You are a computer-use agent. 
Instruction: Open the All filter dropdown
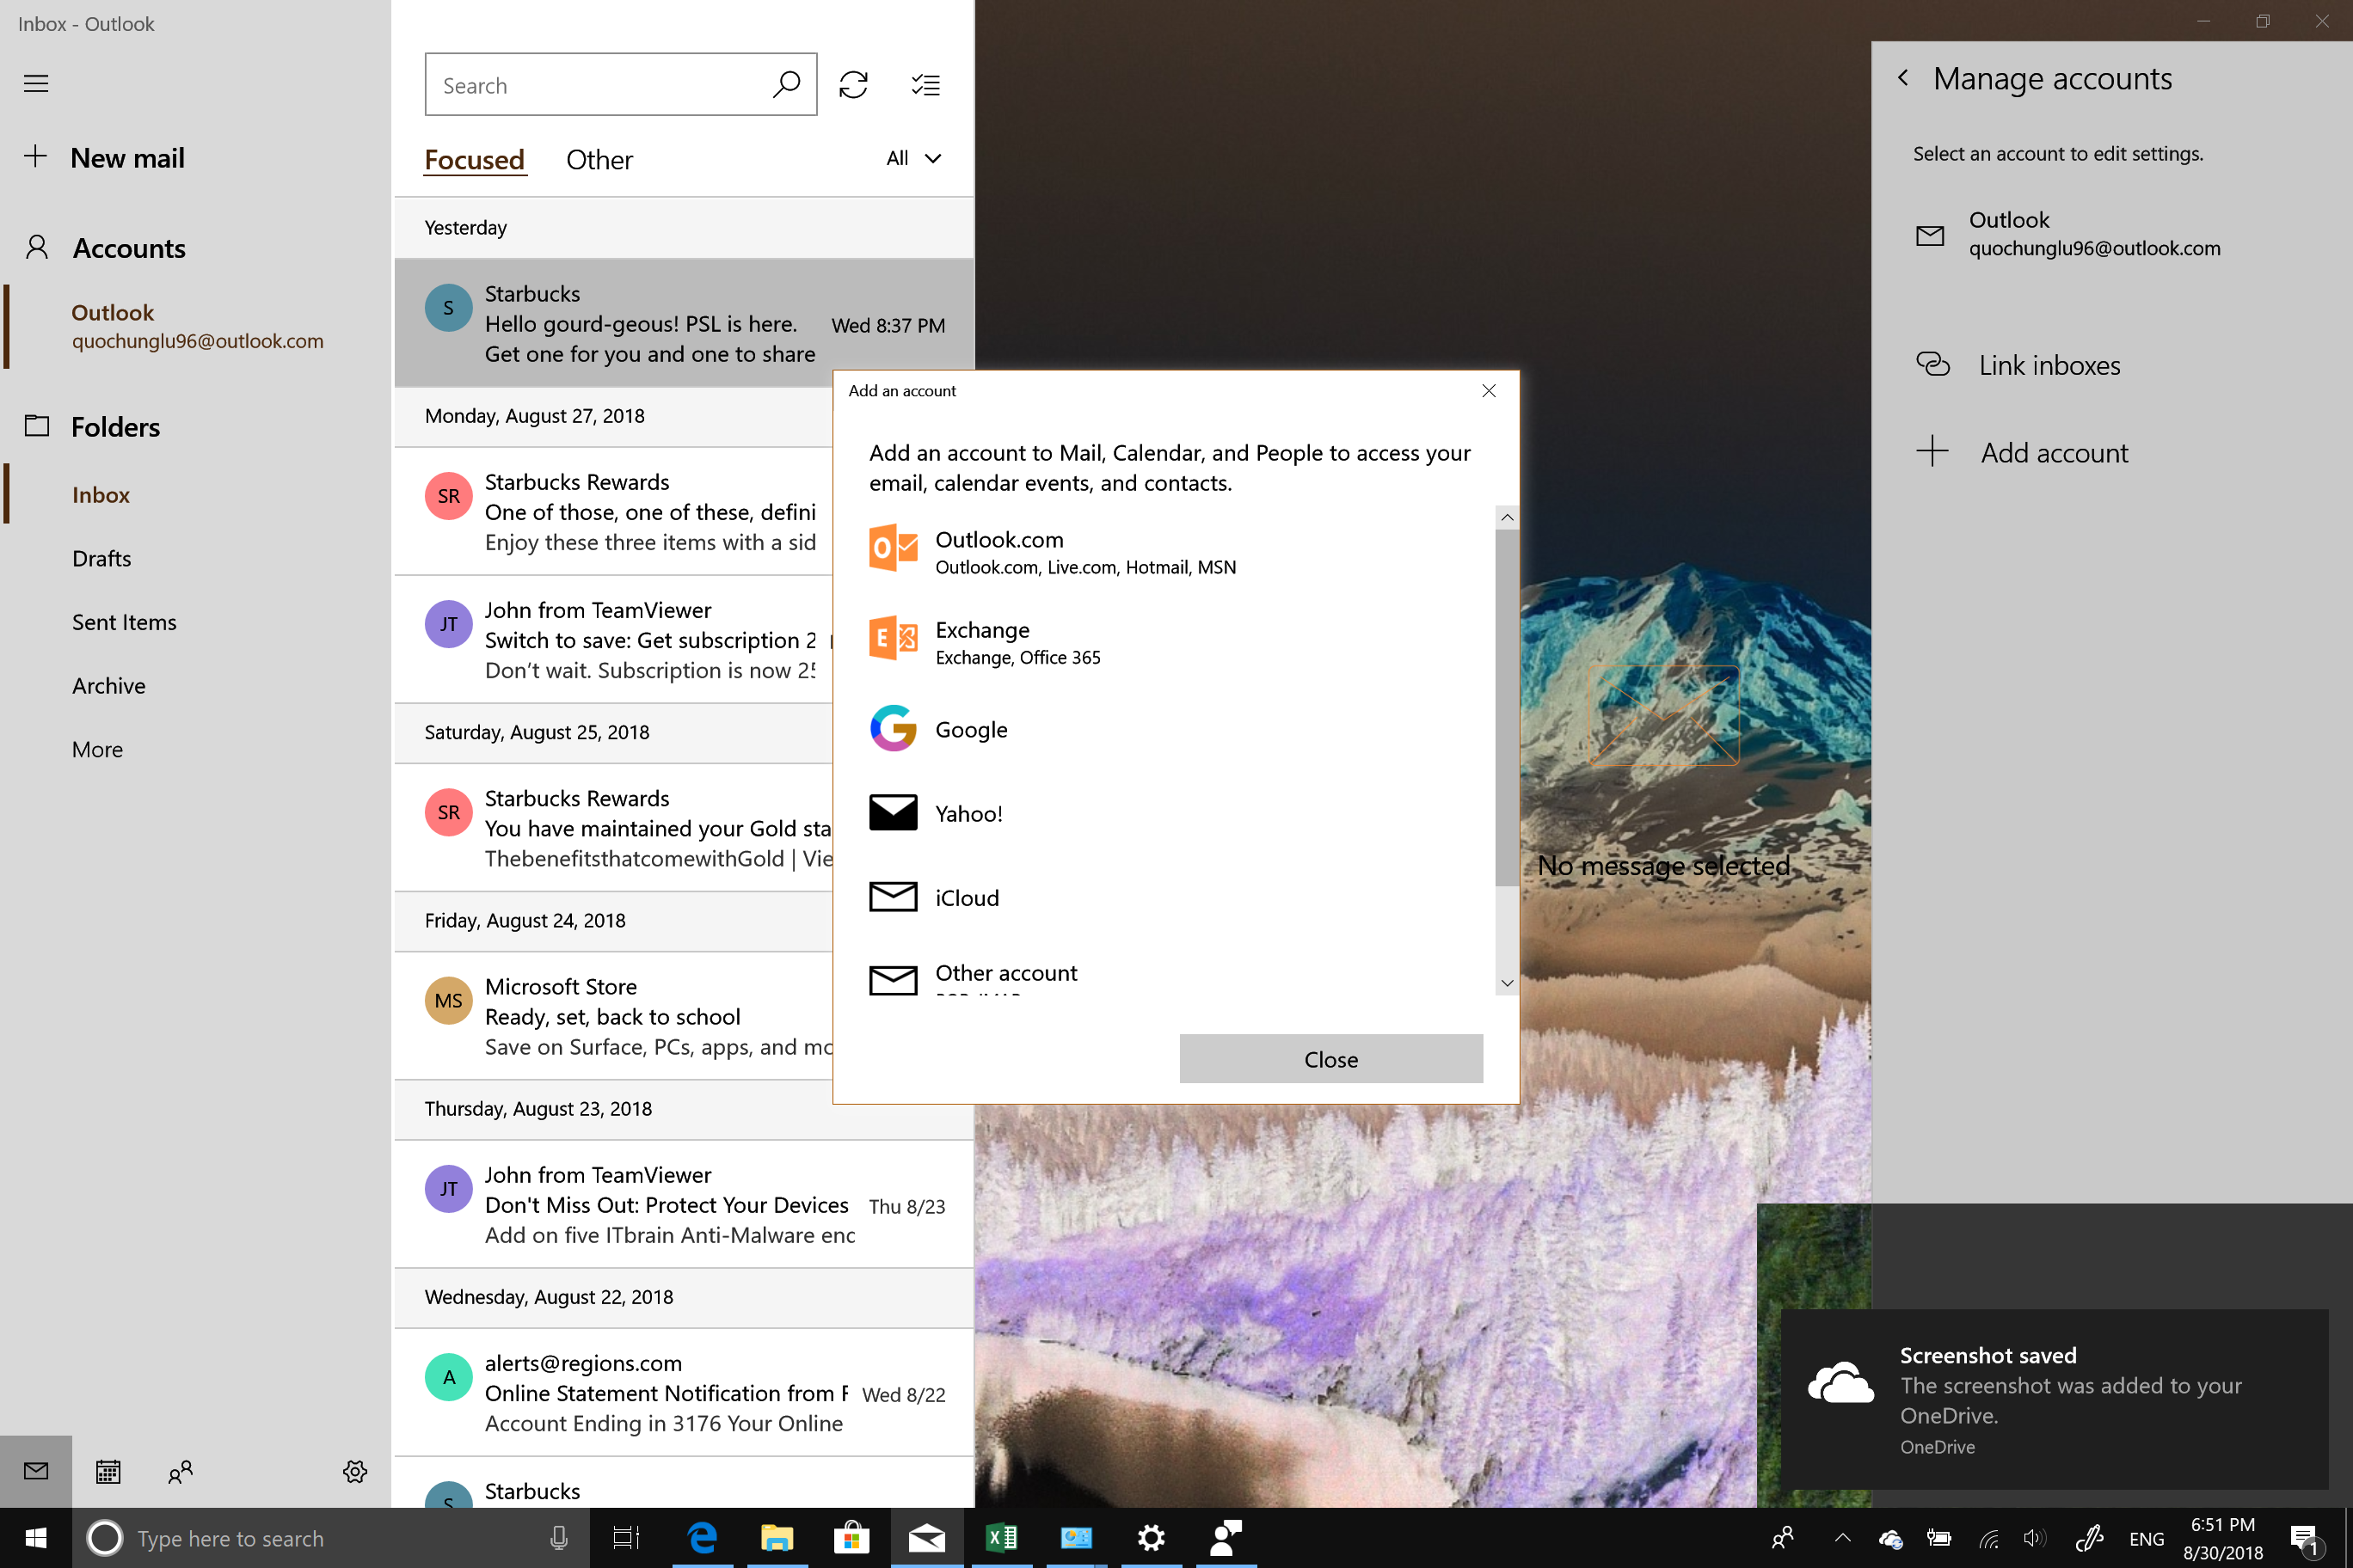913,158
